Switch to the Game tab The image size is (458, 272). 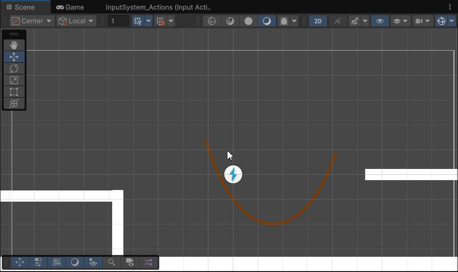coord(70,7)
